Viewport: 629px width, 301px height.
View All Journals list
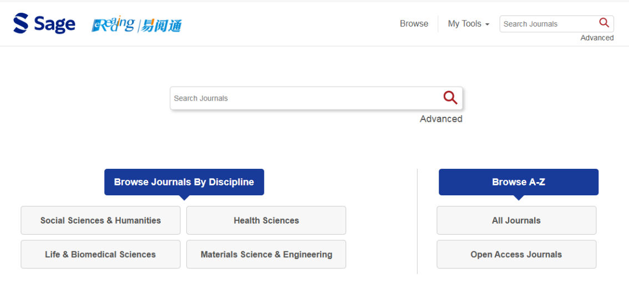click(x=516, y=220)
